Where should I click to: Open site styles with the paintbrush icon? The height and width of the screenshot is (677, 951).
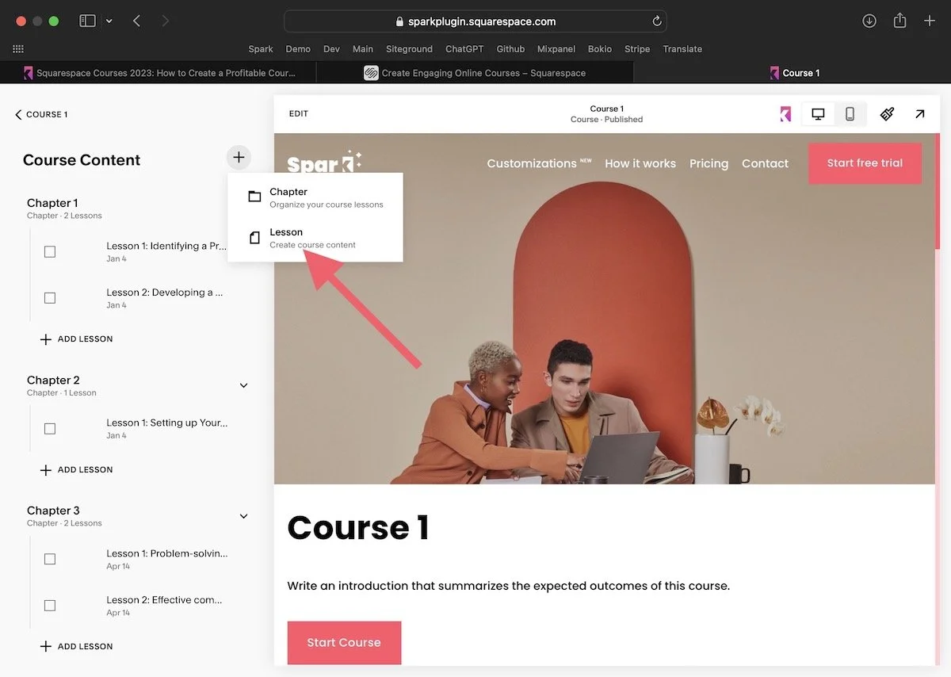(x=887, y=113)
